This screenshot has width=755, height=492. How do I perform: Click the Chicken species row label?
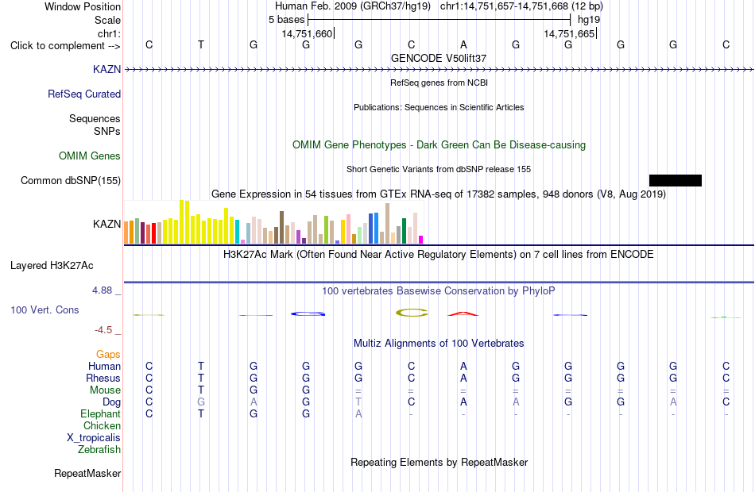pos(102,426)
